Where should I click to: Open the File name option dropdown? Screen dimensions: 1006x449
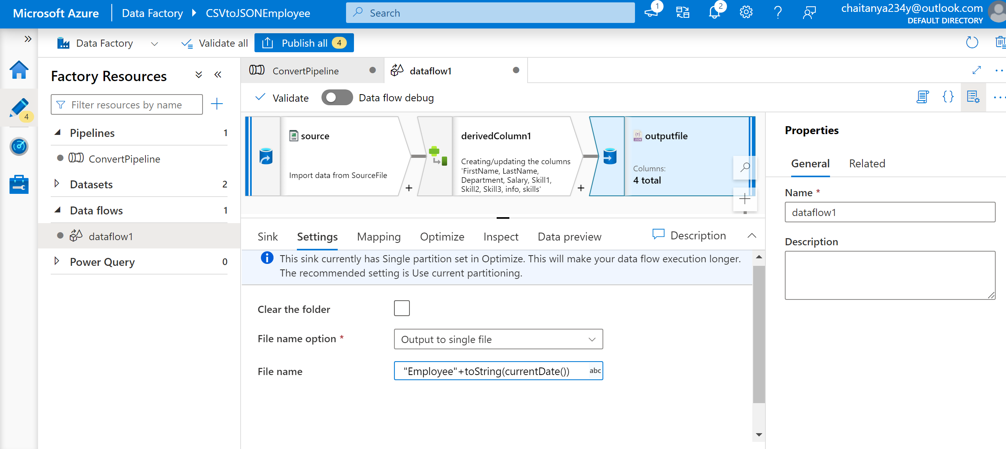[x=498, y=339]
